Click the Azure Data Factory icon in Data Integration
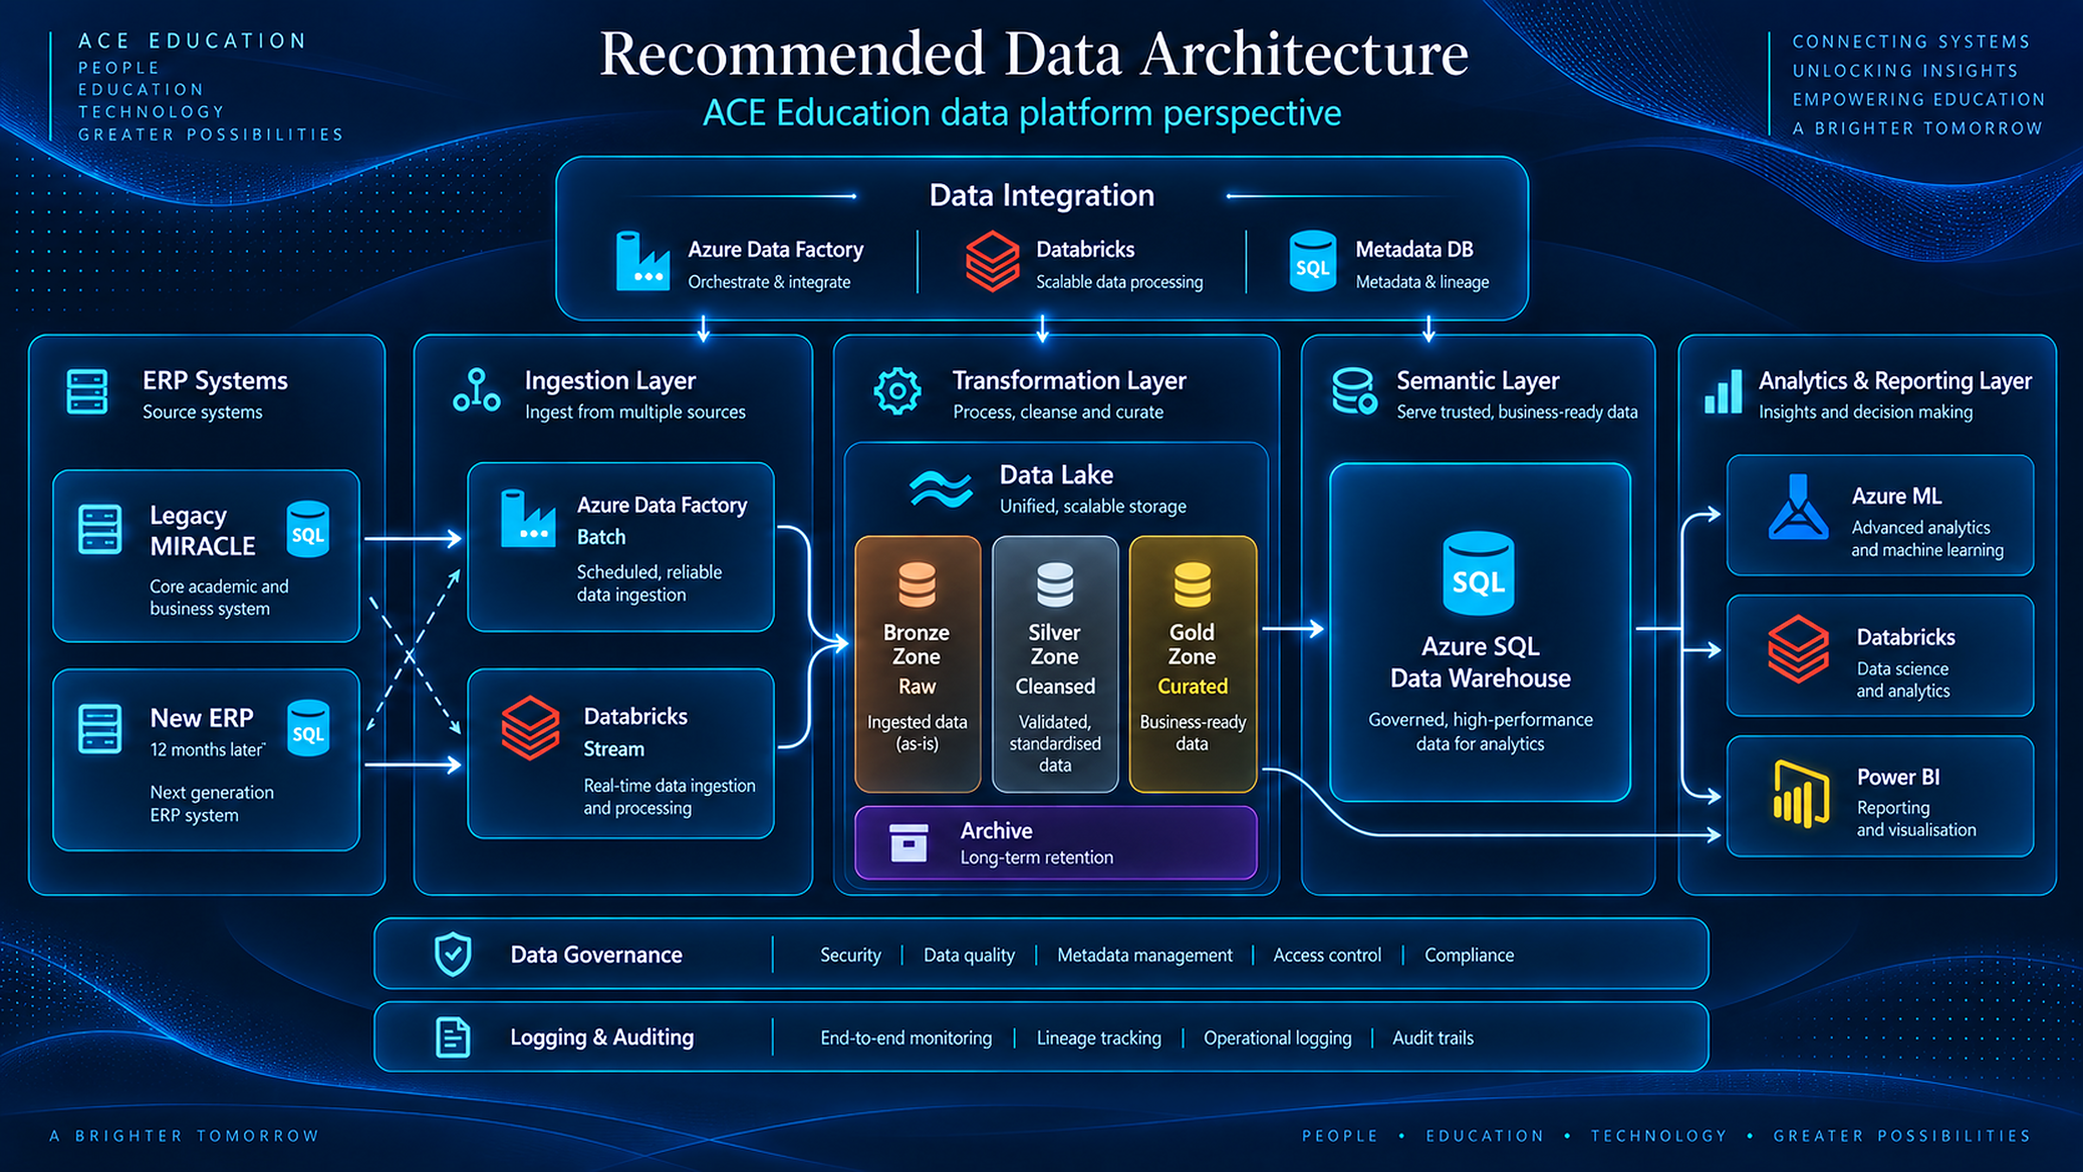The width and height of the screenshot is (2083, 1172). 642,260
